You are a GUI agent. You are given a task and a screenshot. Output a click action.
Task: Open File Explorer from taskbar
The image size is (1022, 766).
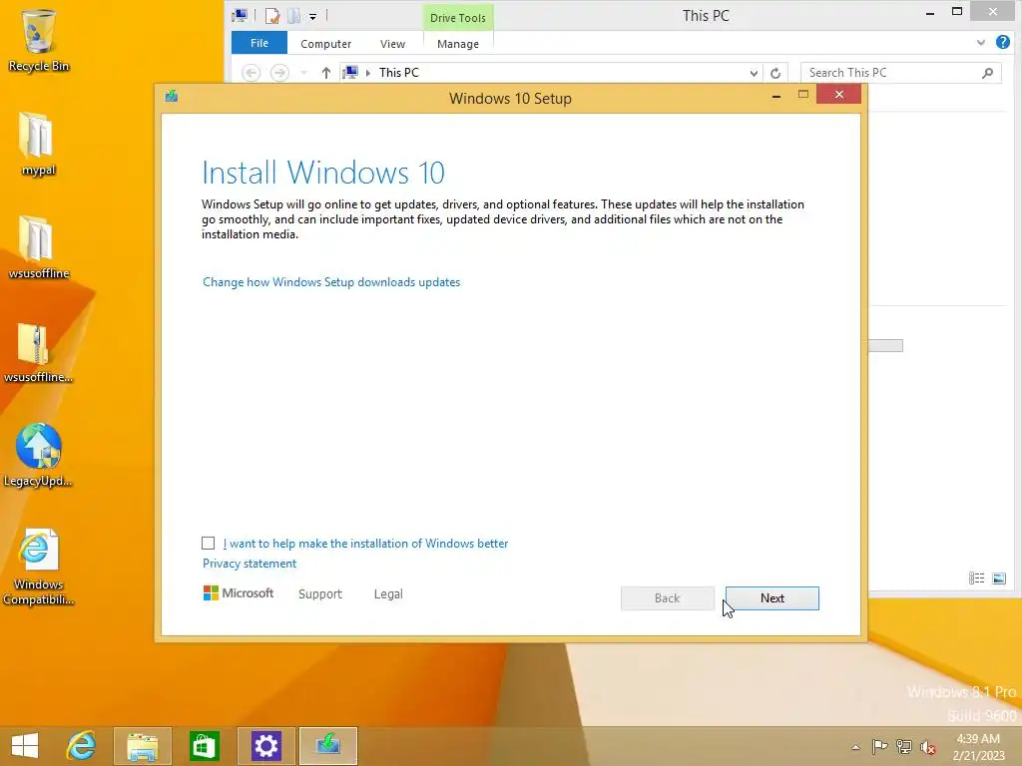pyautogui.click(x=142, y=746)
